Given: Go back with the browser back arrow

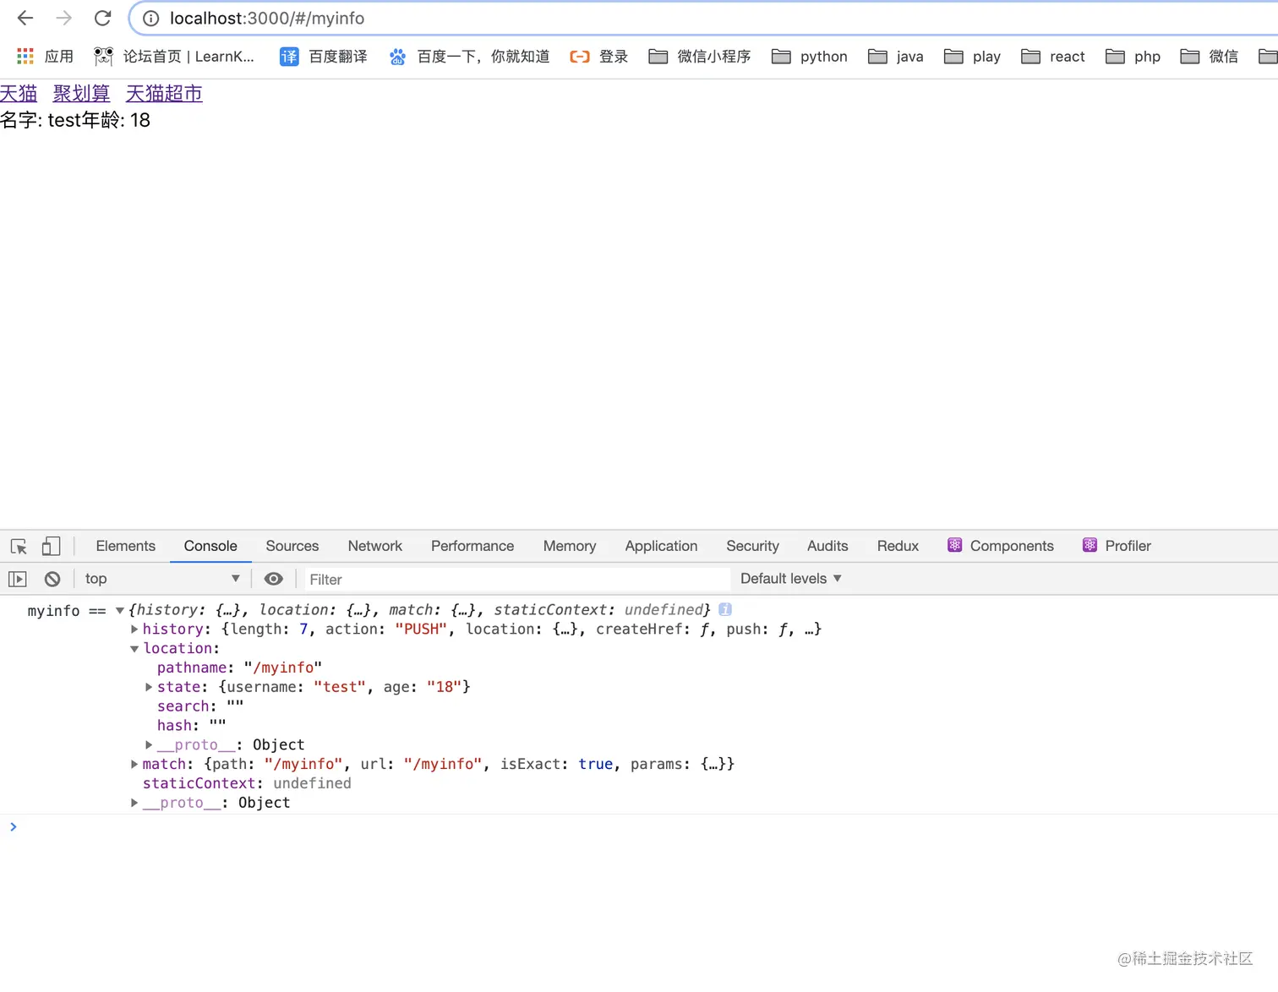Looking at the screenshot, I should 25,18.
